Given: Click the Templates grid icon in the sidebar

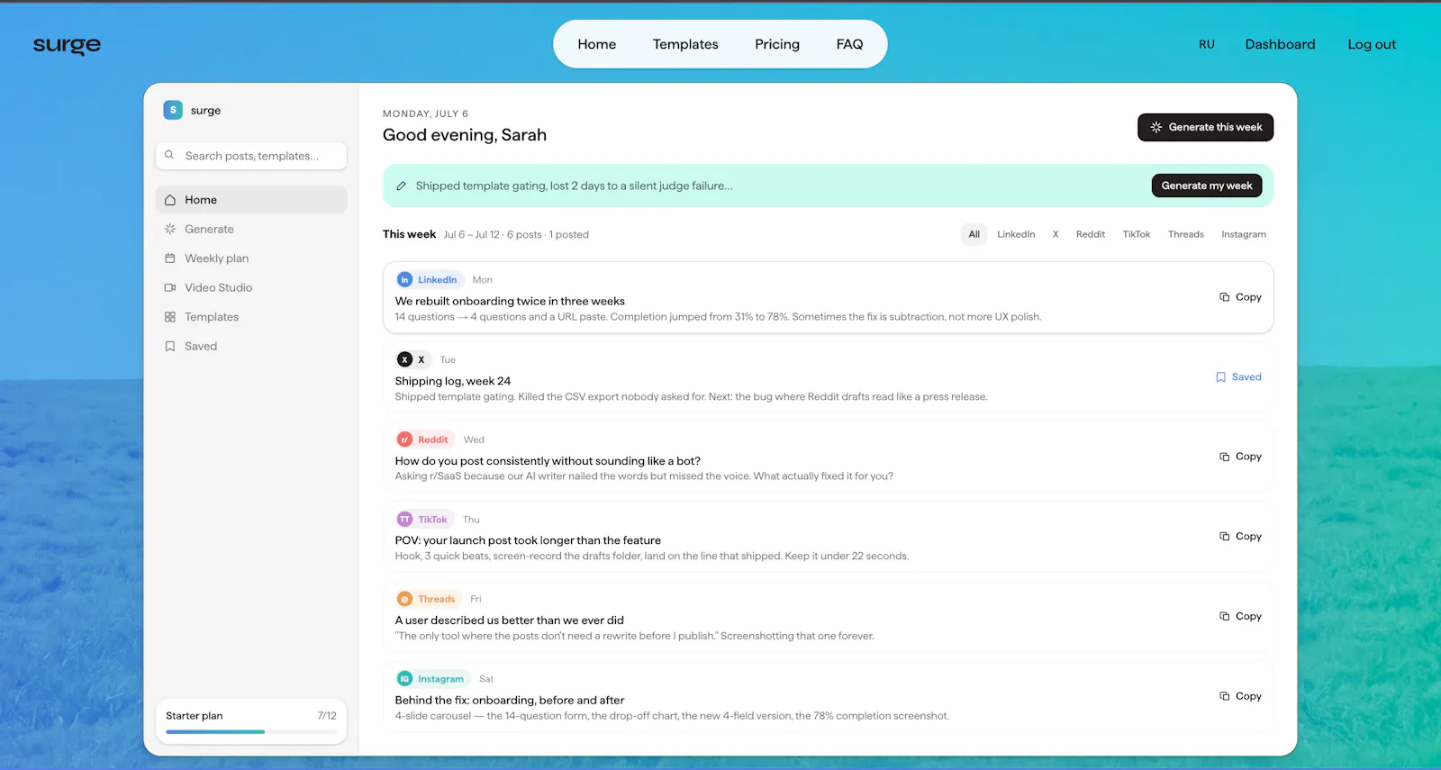Looking at the screenshot, I should 170,317.
